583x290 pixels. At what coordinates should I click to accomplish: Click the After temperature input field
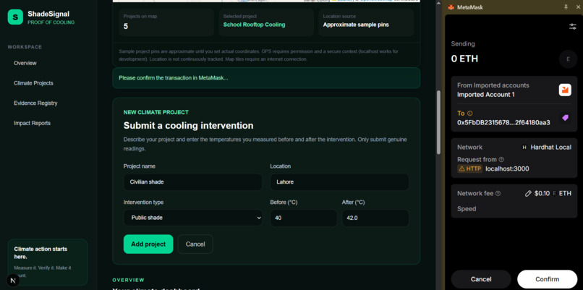pos(375,218)
